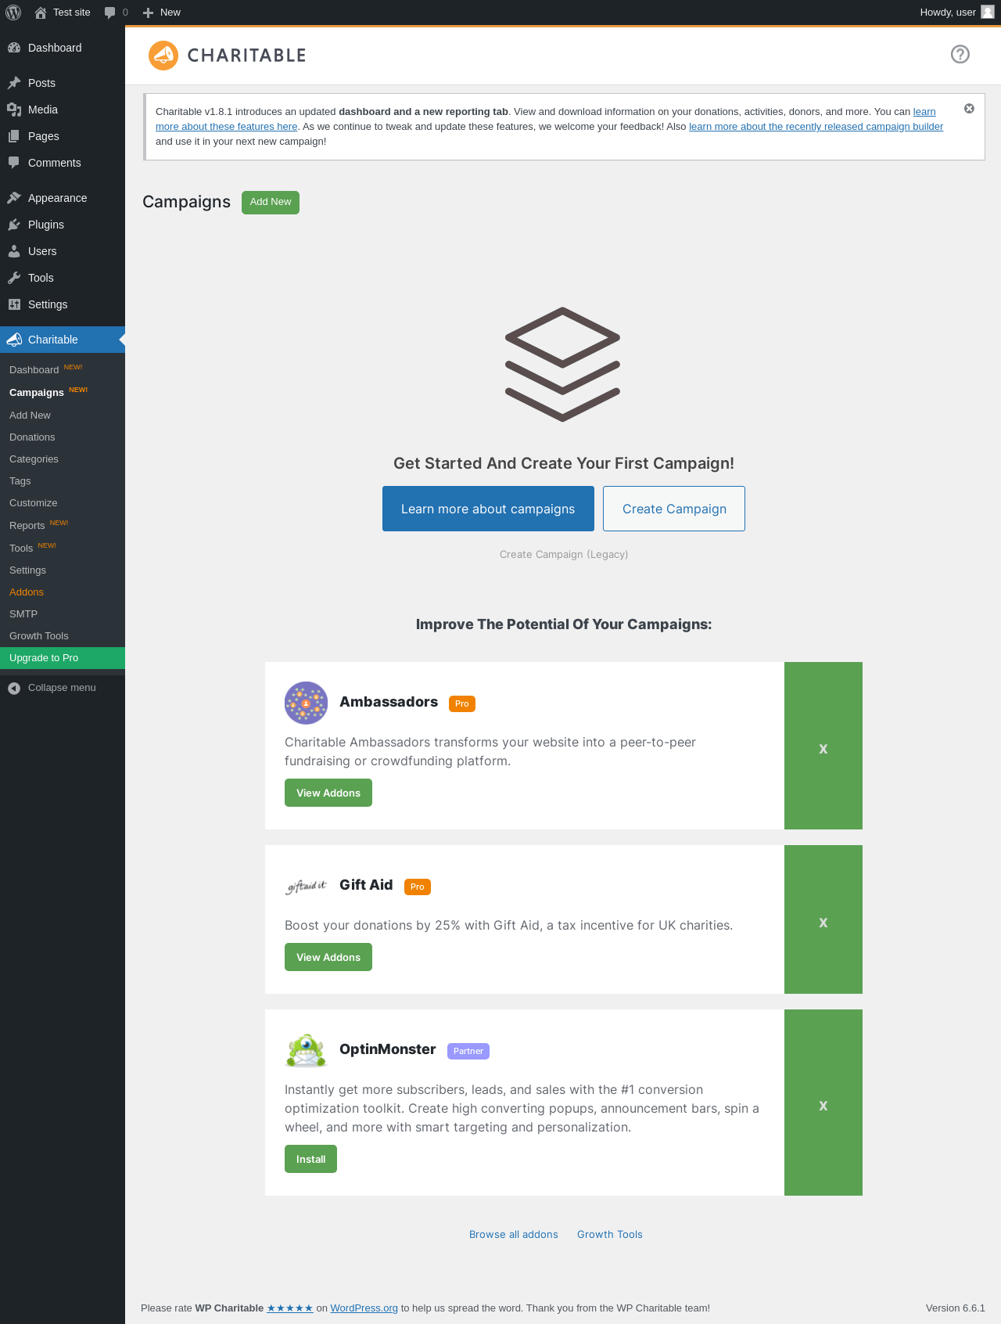Open Charitable Dashboard submenu item

coord(63,369)
